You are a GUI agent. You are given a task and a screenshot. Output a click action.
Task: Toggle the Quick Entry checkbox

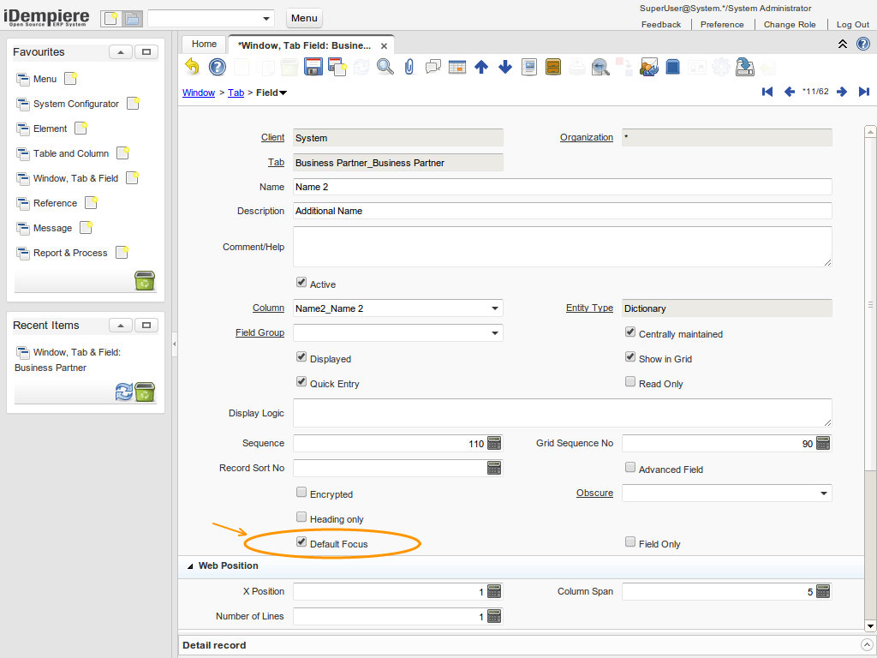[x=301, y=382]
